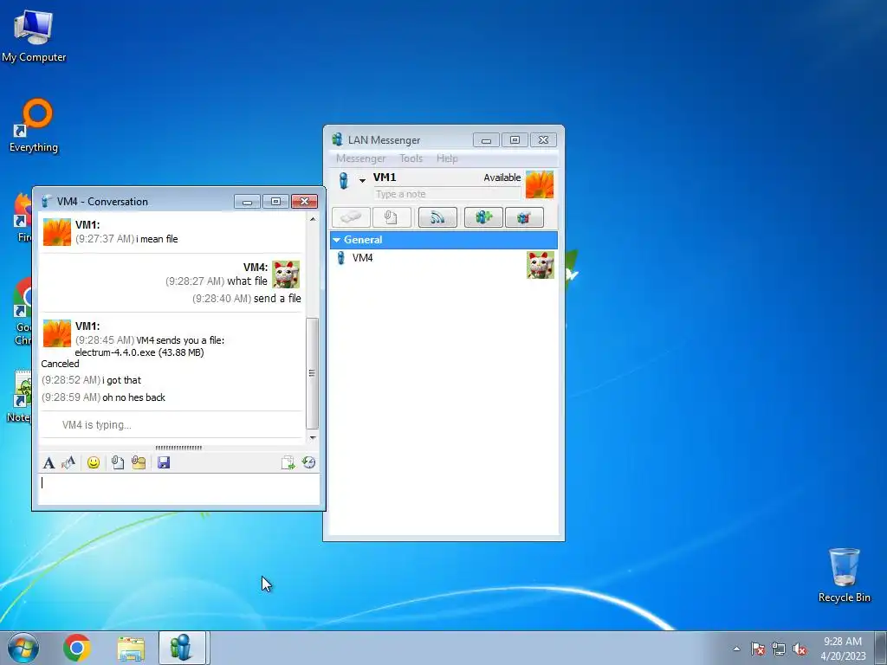
Task: Open Google Chrome from the taskbar
Action: (77, 648)
